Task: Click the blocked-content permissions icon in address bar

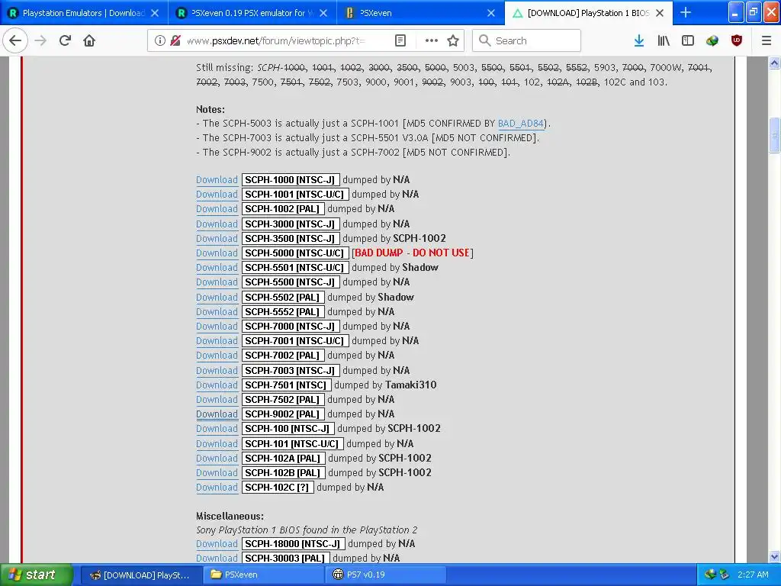Action: (175, 40)
